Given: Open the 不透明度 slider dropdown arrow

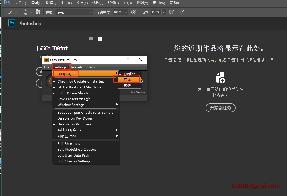Looking at the screenshot, I should [x=126, y=12].
